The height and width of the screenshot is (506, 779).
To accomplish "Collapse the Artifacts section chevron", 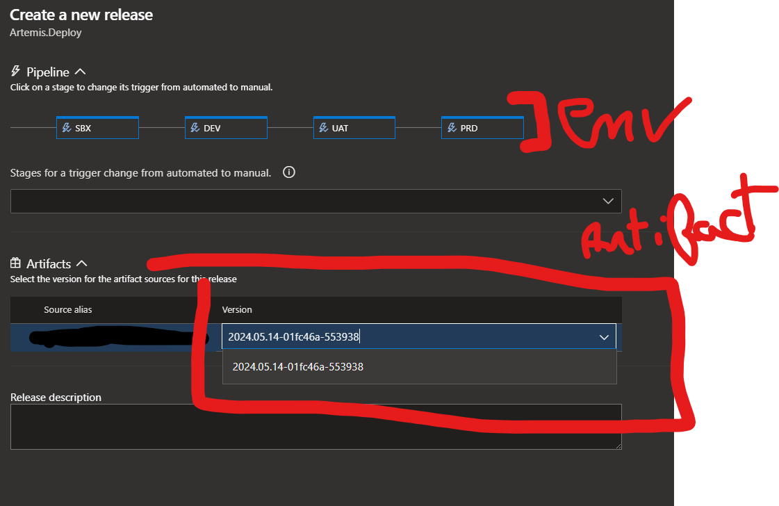I will (82, 263).
